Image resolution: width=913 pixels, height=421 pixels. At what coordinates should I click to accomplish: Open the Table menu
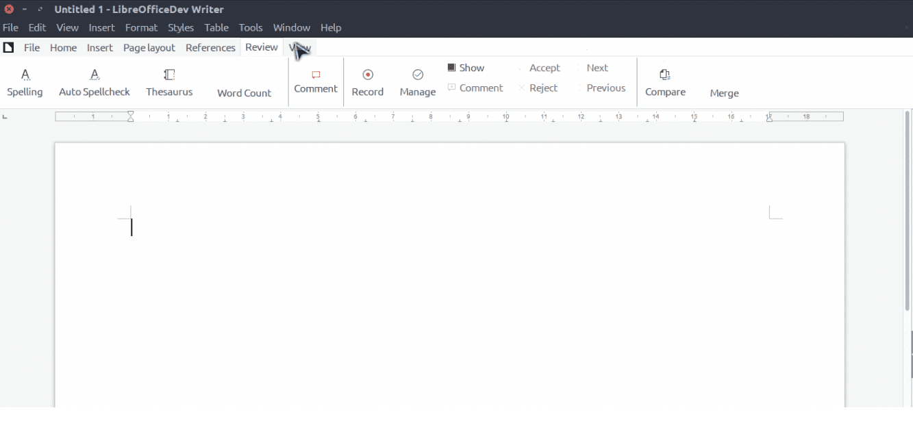click(x=216, y=27)
